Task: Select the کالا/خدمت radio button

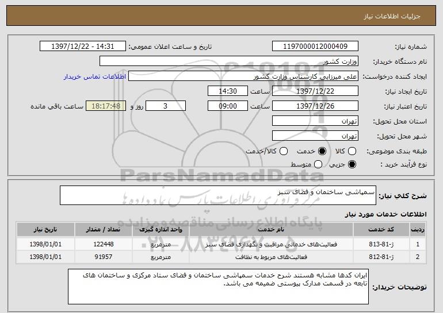Action: [x=284, y=152]
